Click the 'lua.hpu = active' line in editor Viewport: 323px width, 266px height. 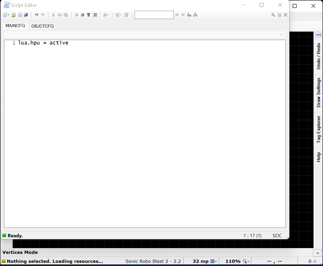click(x=43, y=43)
